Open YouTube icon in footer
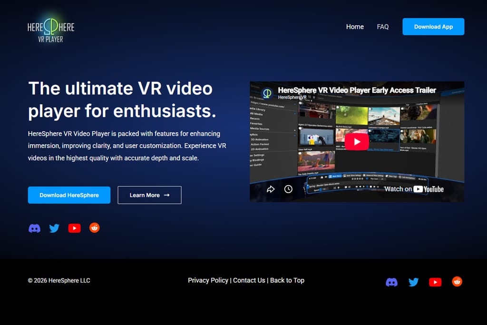Screen dimensions: 487x325 pyautogui.click(x=435, y=282)
